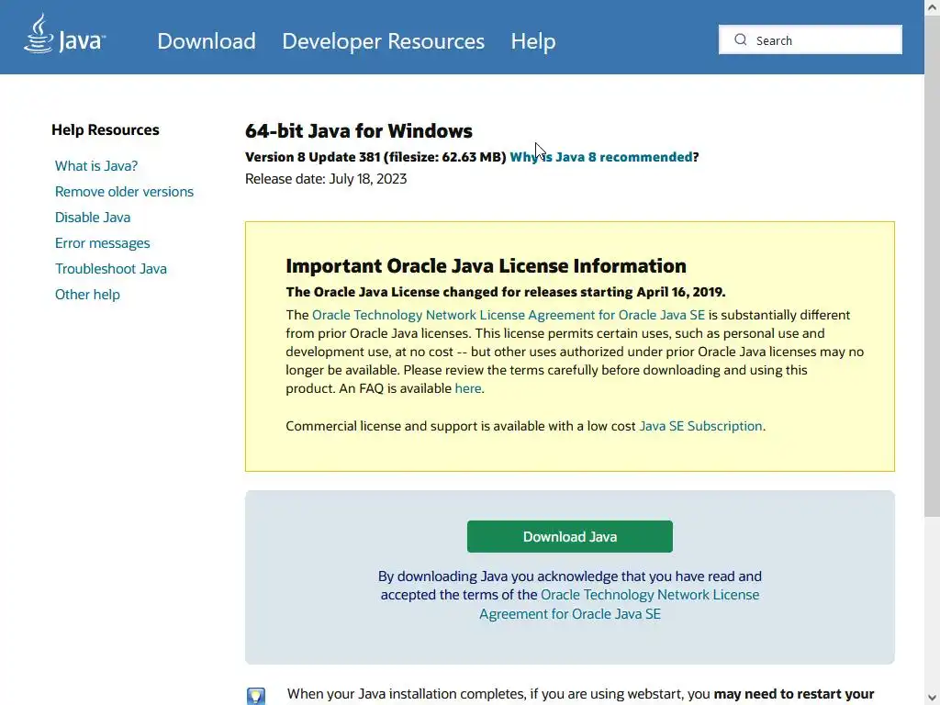Open the Developer Resources menu
The height and width of the screenshot is (705, 940).
coord(383,40)
